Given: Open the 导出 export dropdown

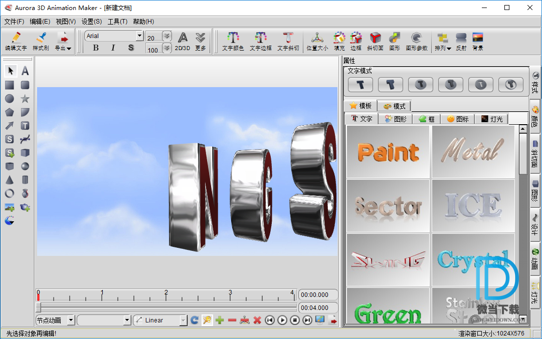Looking at the screenshot, I should (x=63, y=41).
